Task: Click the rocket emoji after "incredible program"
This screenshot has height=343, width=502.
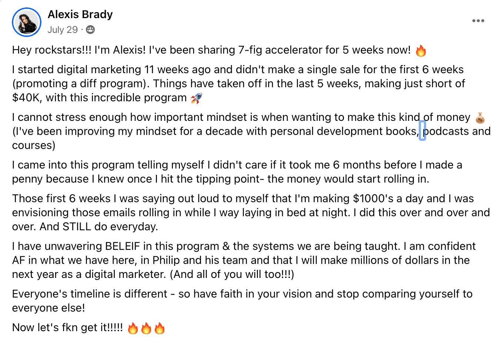Action: (x=196, y=98)
